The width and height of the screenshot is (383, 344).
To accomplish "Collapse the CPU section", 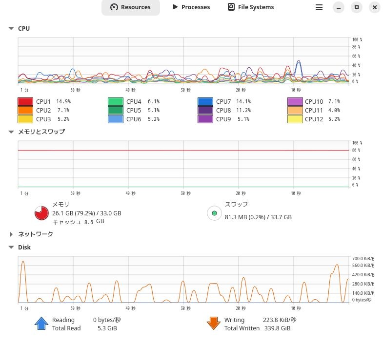I will [11, 29].
